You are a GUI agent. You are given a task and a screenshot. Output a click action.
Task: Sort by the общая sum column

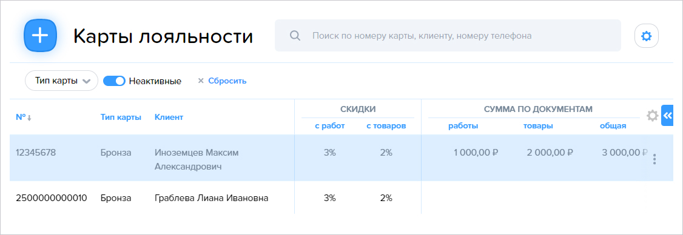coord(613,126)
